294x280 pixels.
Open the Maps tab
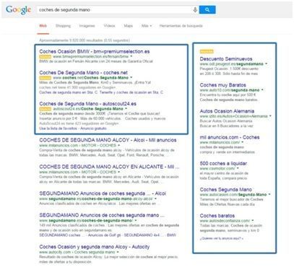(128, 26)
